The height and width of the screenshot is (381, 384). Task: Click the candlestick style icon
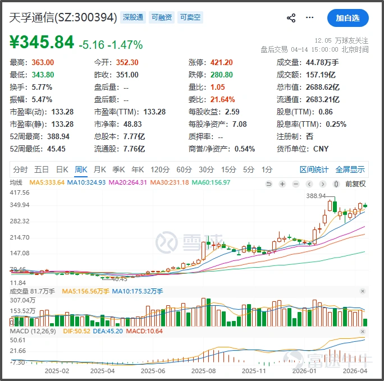pyautogui.click(x=336, y=184)
